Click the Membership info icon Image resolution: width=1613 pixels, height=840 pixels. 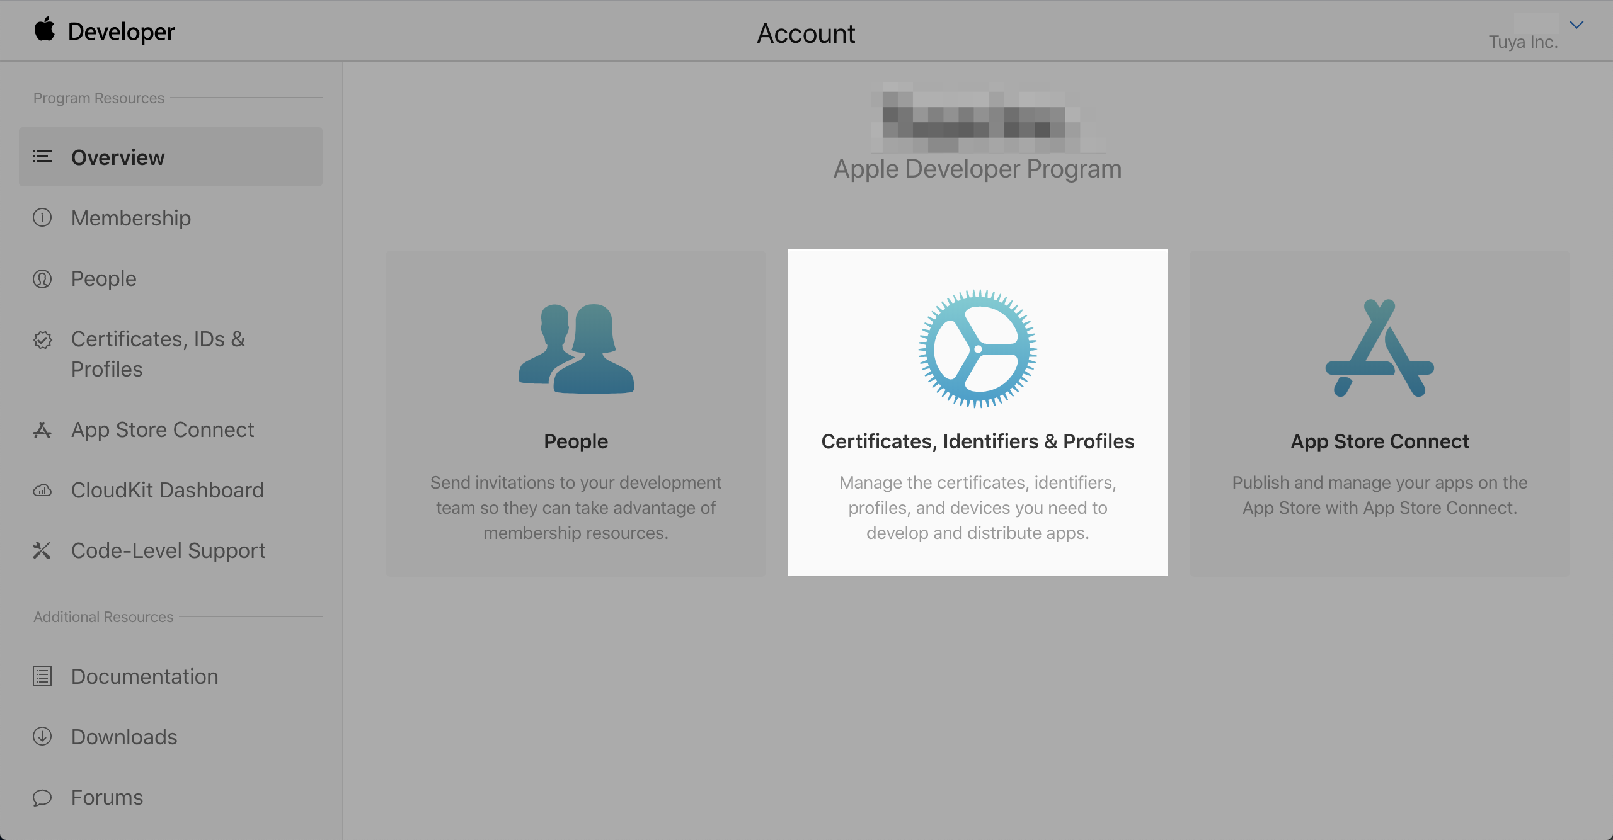42,218
